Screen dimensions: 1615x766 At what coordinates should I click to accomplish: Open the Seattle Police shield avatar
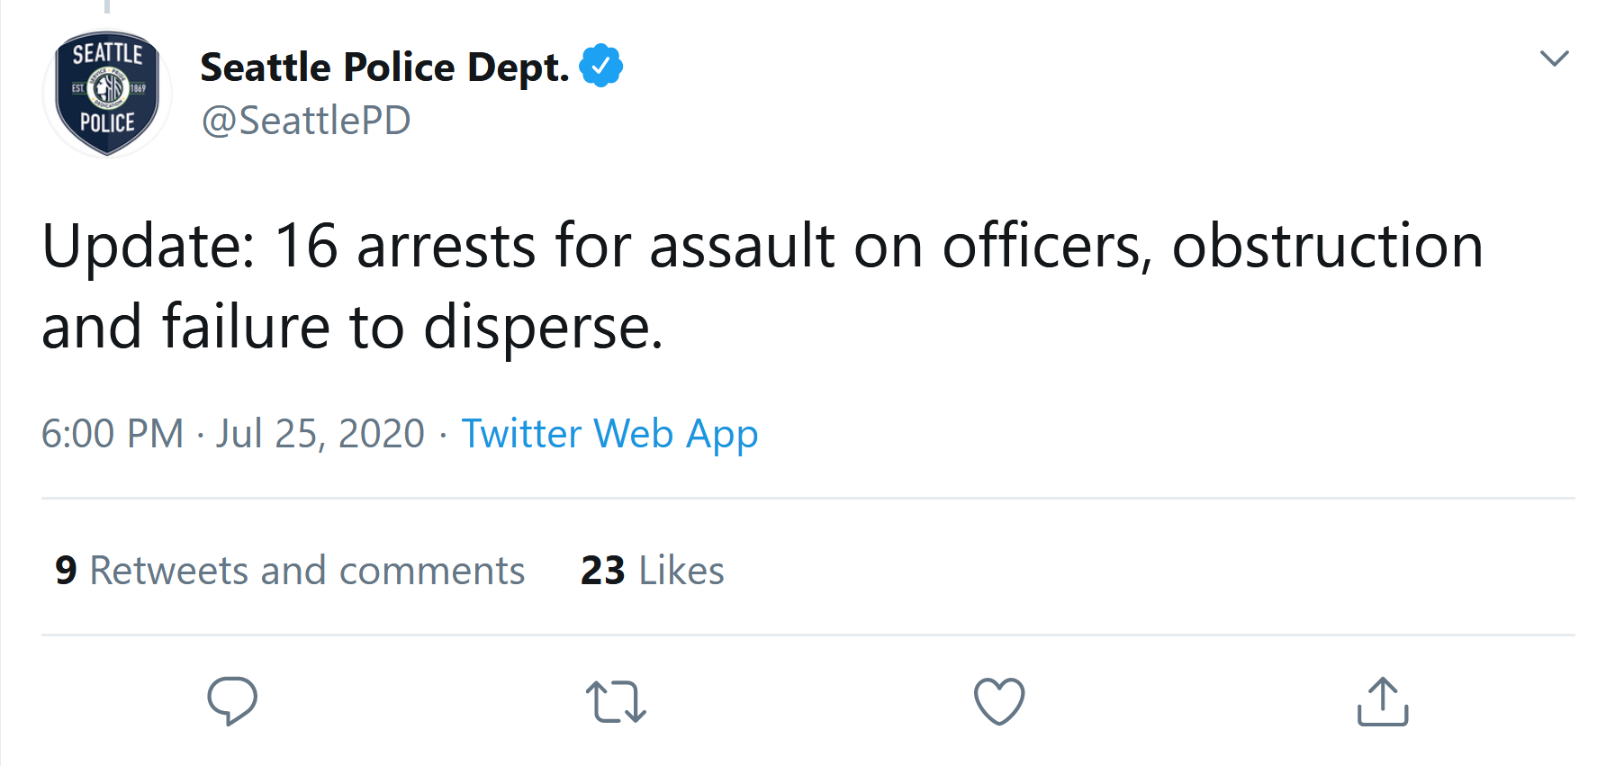click(107, 94)
